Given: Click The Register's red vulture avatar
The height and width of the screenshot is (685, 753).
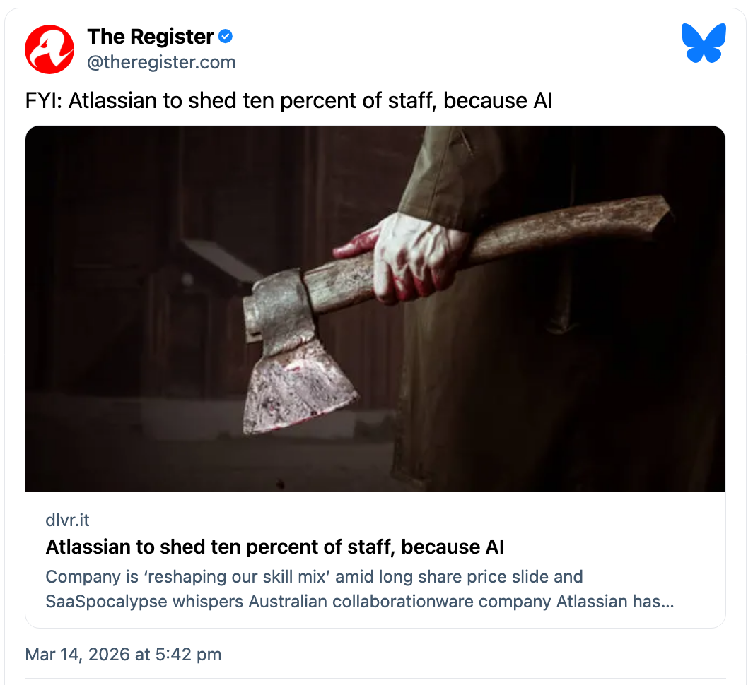Looking at the screenshot, I should (x=49, y=49).
